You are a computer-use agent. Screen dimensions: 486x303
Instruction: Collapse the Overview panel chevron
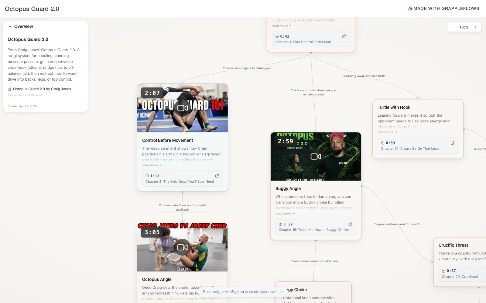[x=10, y=26]
